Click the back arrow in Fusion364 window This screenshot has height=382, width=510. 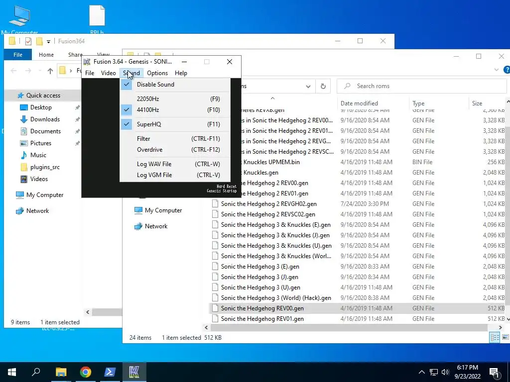[x=13, y=71]
